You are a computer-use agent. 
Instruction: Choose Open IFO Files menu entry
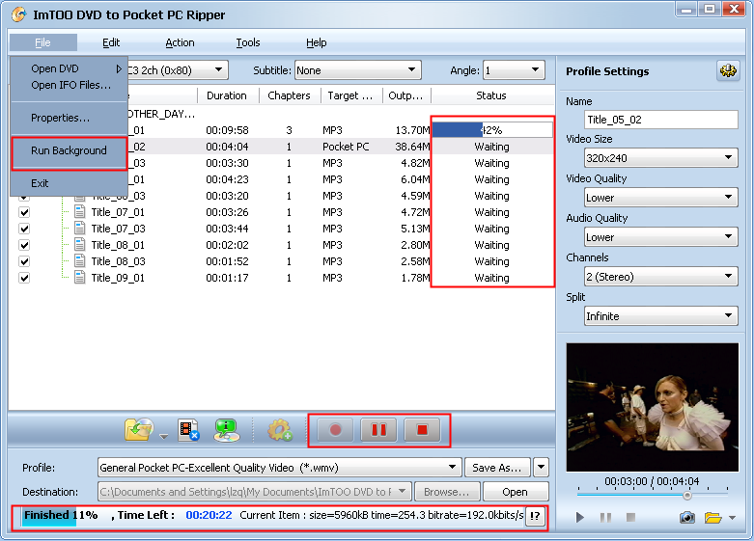[x=69, y=85]
